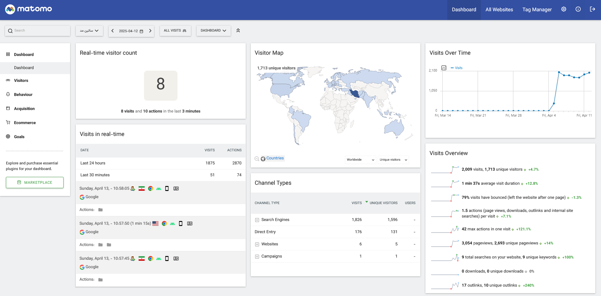Click the 'Last 30 minutes' row
601x296 pixels.
click(161, 175)
